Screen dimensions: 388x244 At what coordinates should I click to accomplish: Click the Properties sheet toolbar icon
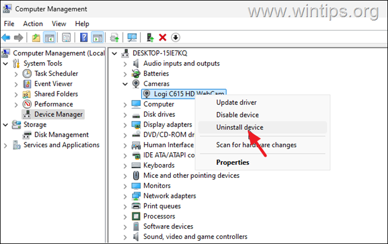66,38
